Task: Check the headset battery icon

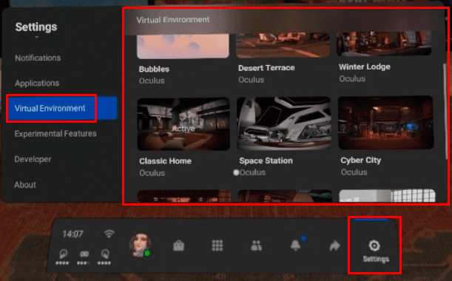Action: (x=84, y=254)
